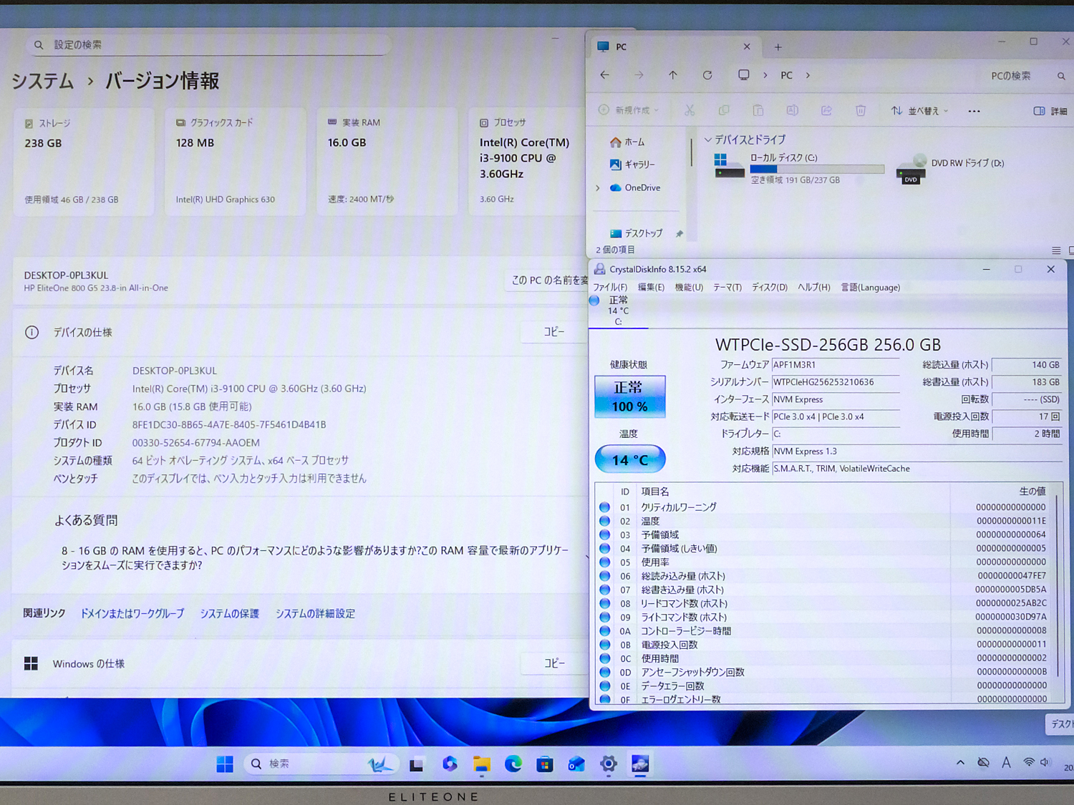
Task: Click the 正常 100% health status box
Action: tap(630, 396)
